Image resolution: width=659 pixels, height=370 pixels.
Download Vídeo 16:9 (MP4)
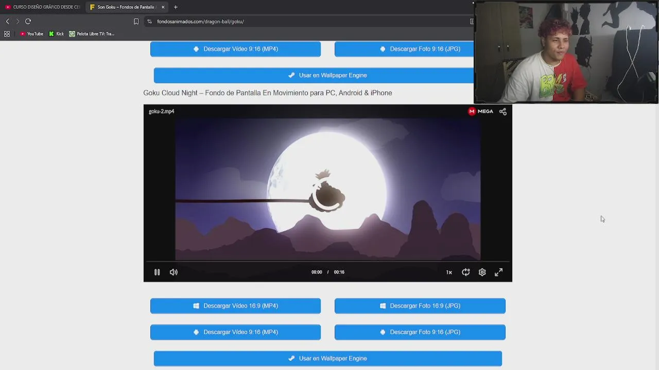click(x=235, y=306)
